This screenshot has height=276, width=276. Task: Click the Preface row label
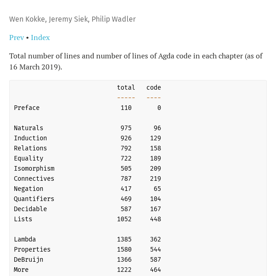(x=27, y=108)
